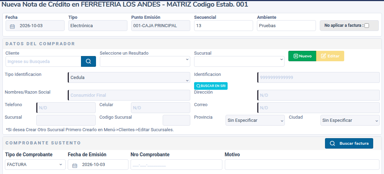Click the plus icon on Nuevo button
The width and height of the screenshot is (384, 174).
(296, 56)
